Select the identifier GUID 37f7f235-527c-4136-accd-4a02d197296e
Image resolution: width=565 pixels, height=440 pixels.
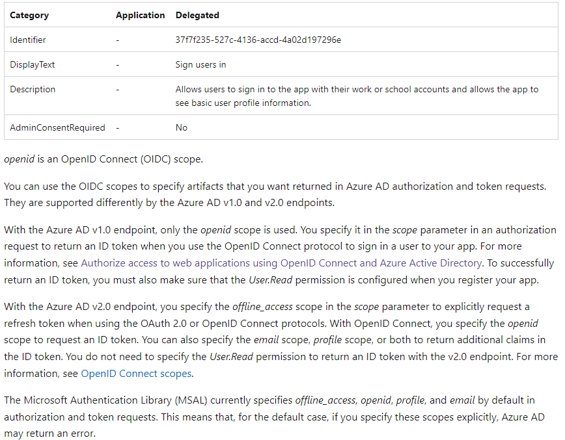tap(258, 40)
